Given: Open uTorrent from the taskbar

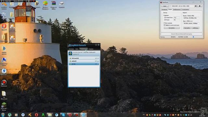Looking at the screenshot, I should (x=9, y=115).
